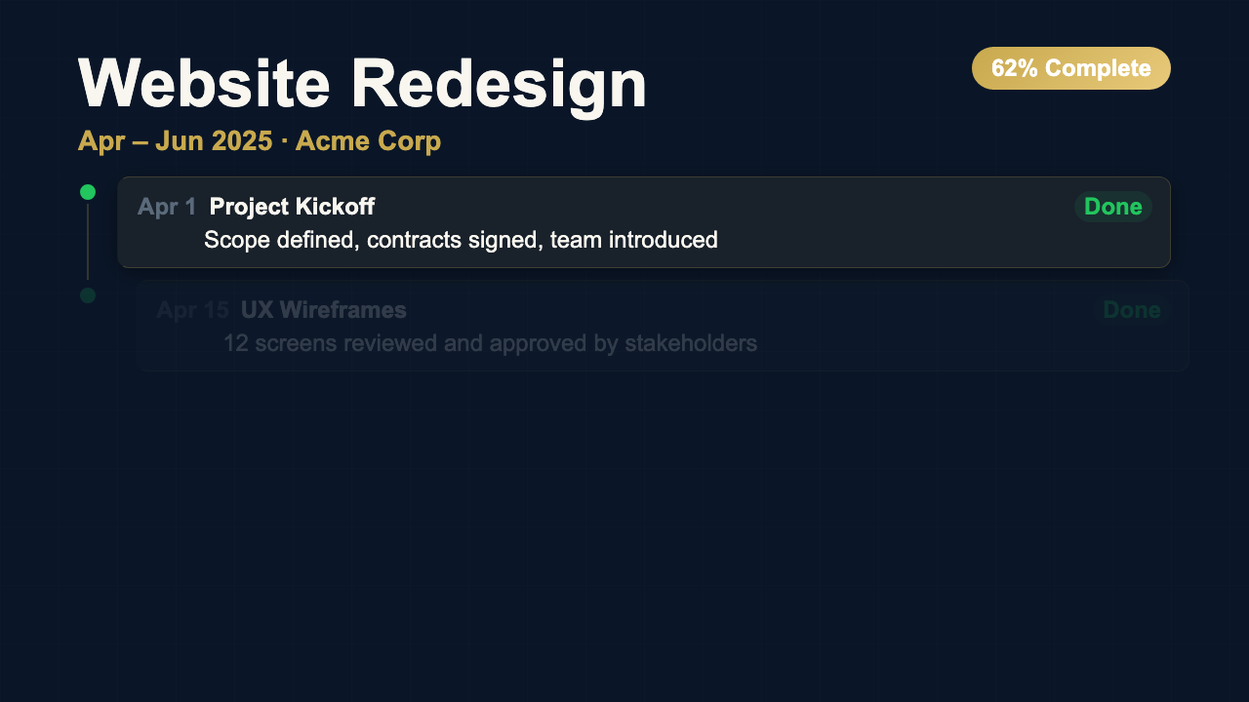
Task: Toggle the highlighted state of the Kickoff card
Action: (x=644, y=222)
